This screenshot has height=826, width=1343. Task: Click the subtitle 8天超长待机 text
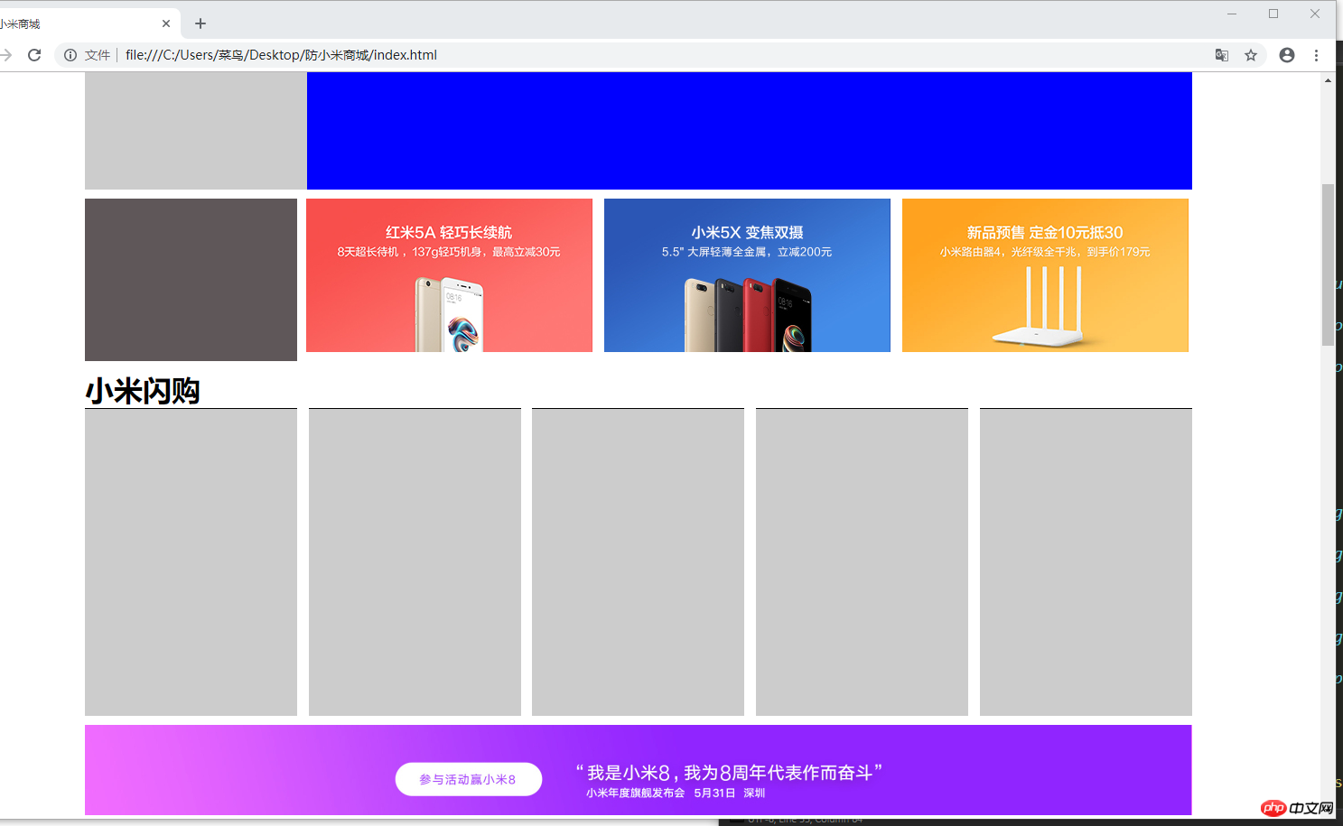coord(449,252)
